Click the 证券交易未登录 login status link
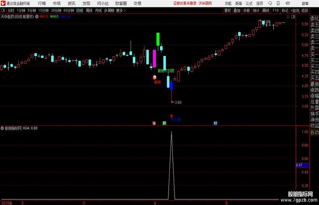The height and width of the screenshot is (205, 319). tap(185, 3)
